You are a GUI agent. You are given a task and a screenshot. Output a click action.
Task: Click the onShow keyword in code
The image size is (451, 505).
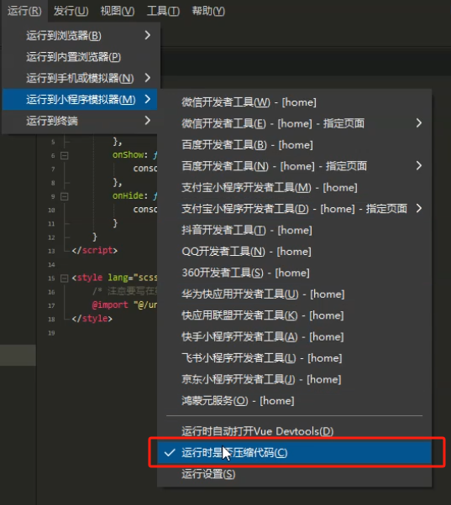pyautogui.click(x=128, y=155)
